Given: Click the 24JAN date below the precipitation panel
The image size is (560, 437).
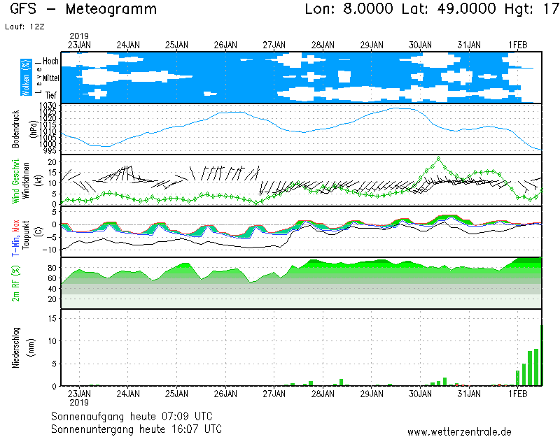Looking at the screenshot, I should (x=128, y=394).
